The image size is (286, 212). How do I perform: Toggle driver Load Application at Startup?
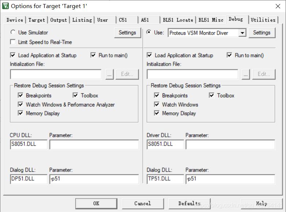149,55
